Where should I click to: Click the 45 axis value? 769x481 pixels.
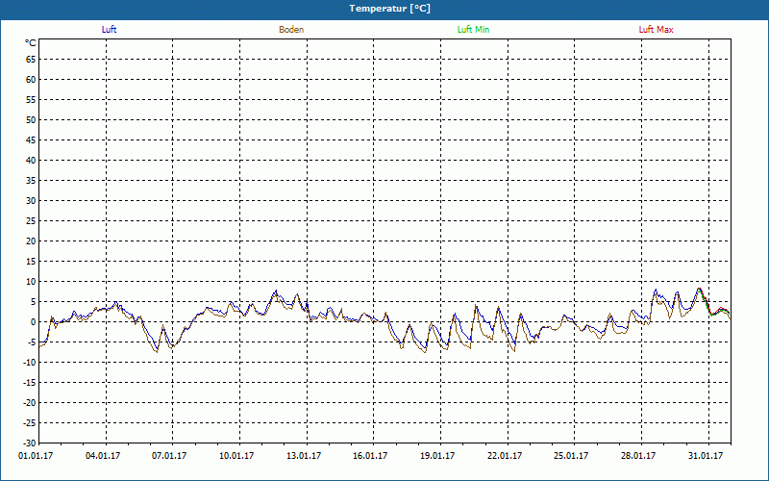click(x=31, y=140)
